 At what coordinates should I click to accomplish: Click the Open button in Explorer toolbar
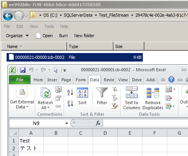tap(44, 36)
